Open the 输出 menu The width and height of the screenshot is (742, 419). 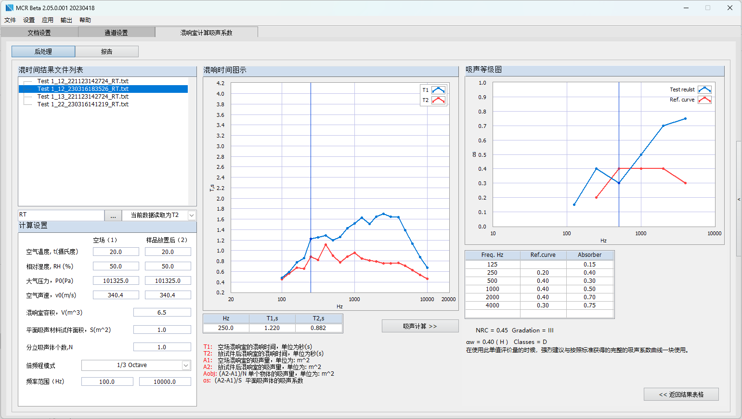66,20
